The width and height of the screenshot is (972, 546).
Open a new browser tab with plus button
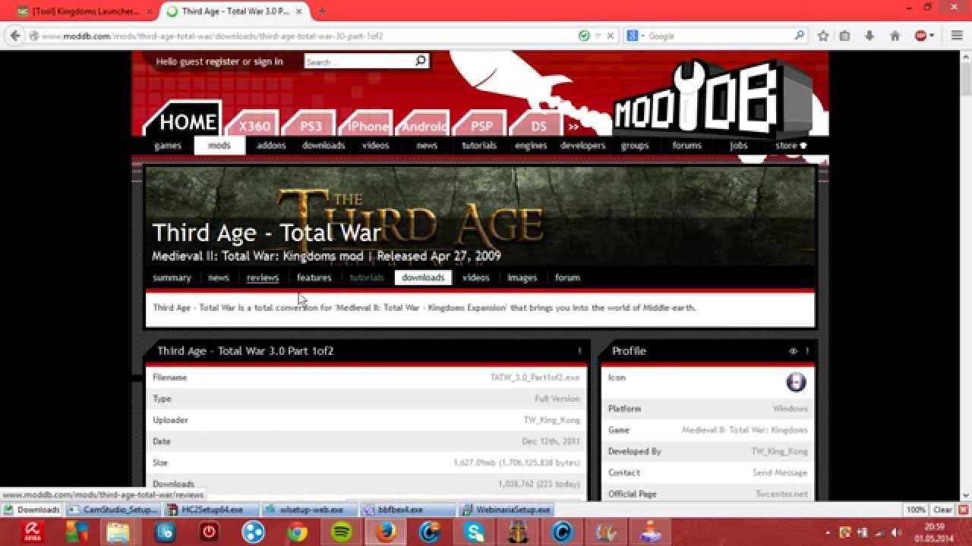[322, 11]
